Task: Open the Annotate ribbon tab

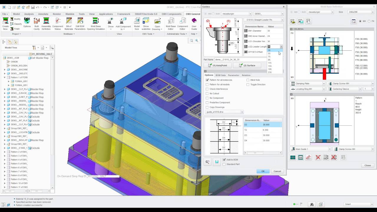Action: [x=43, y=14]
